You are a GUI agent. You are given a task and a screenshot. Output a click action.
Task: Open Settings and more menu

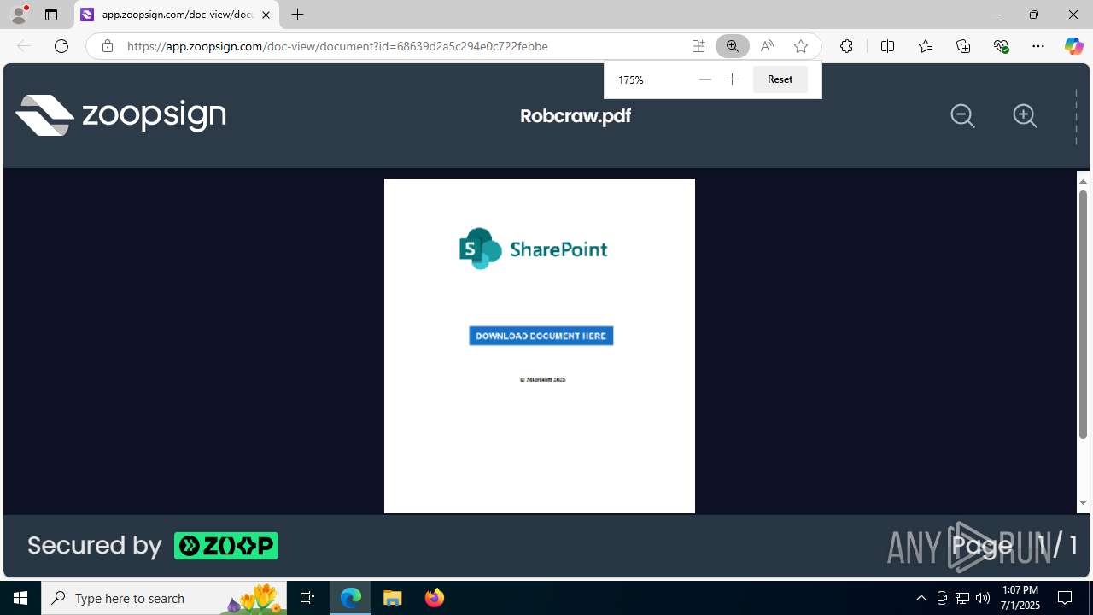[x=1038, y=46]
